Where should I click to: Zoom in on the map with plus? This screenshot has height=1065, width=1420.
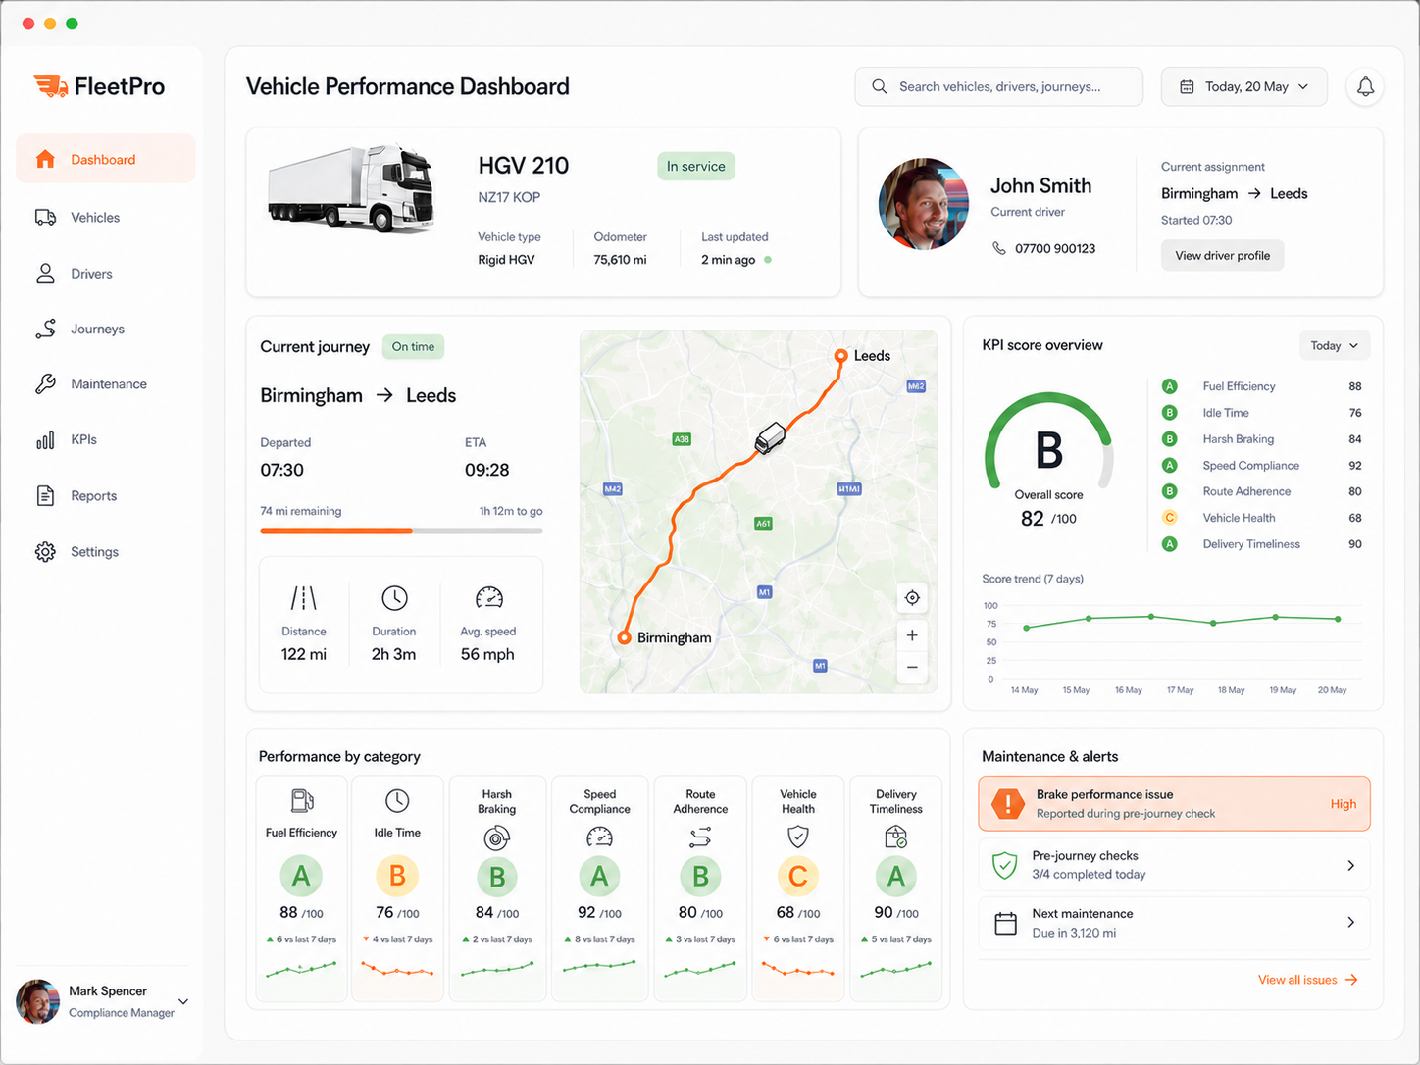[912, 635]
